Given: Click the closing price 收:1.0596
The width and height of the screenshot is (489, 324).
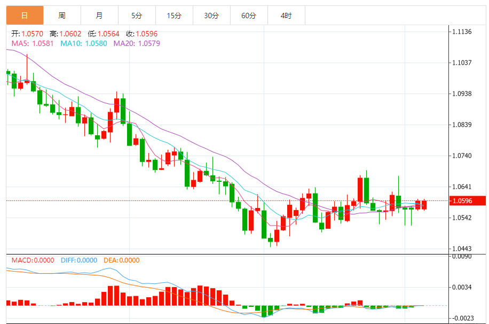Looking at the screenshot, I should (x=142, y=34).
